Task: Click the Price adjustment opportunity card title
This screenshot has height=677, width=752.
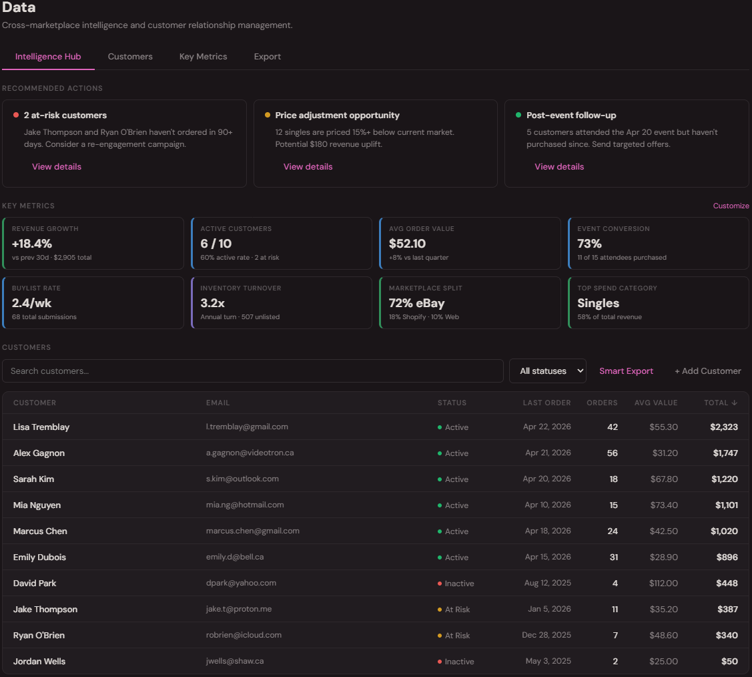Action: [x=337, y=115]
